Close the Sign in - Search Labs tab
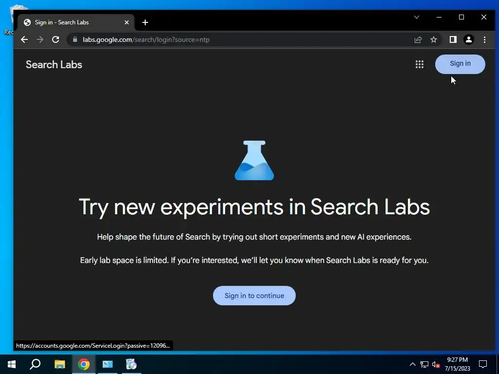This screenshot has width=499, height=374. 127,22
